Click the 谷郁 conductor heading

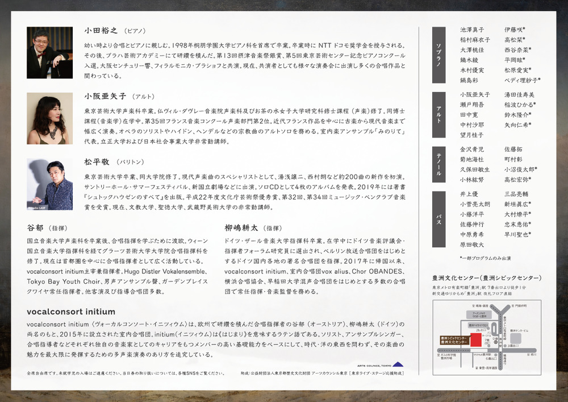point(35,227)
